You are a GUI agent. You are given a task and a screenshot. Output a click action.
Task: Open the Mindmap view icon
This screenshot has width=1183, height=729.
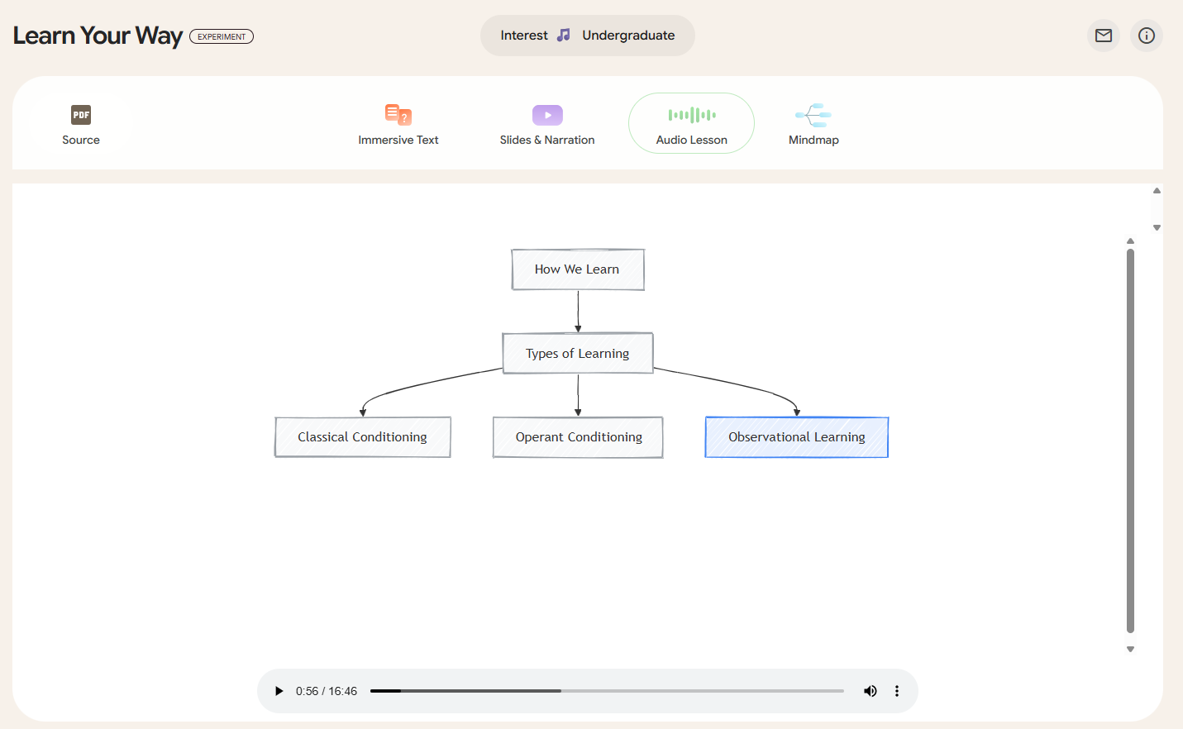pos(813,114)
